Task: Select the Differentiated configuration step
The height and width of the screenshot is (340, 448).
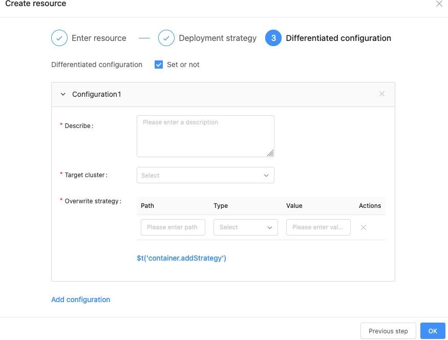Action: click(338, 38)
